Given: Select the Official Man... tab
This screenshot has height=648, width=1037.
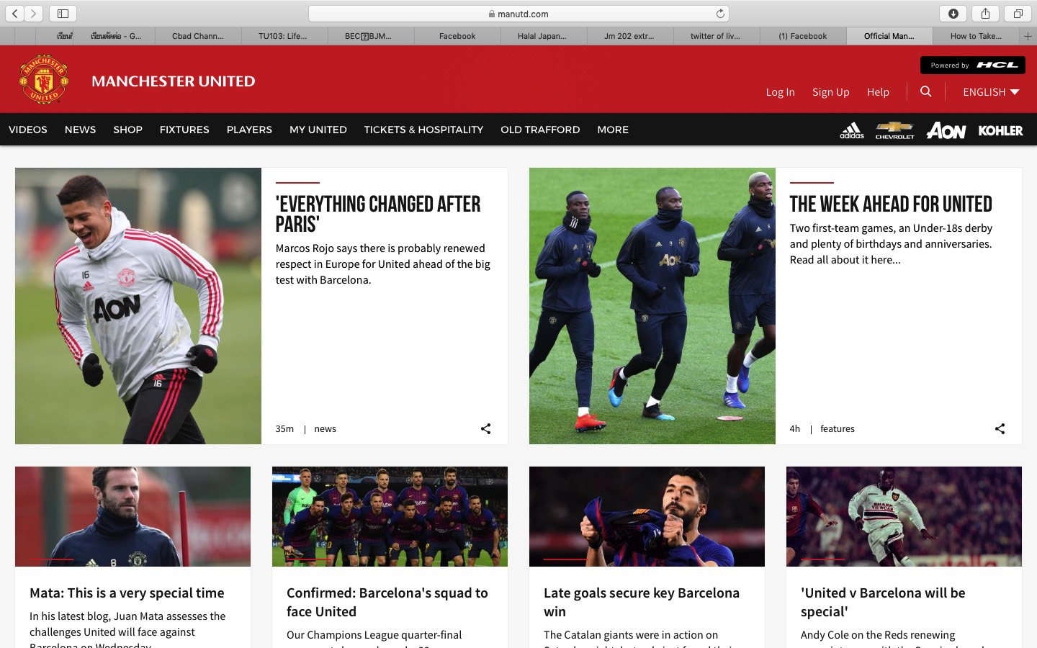Looking at the screenshot, I should (889, 36).
